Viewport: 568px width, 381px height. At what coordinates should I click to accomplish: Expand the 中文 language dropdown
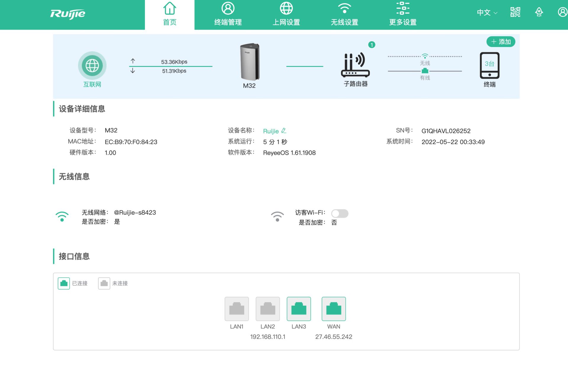487,12
